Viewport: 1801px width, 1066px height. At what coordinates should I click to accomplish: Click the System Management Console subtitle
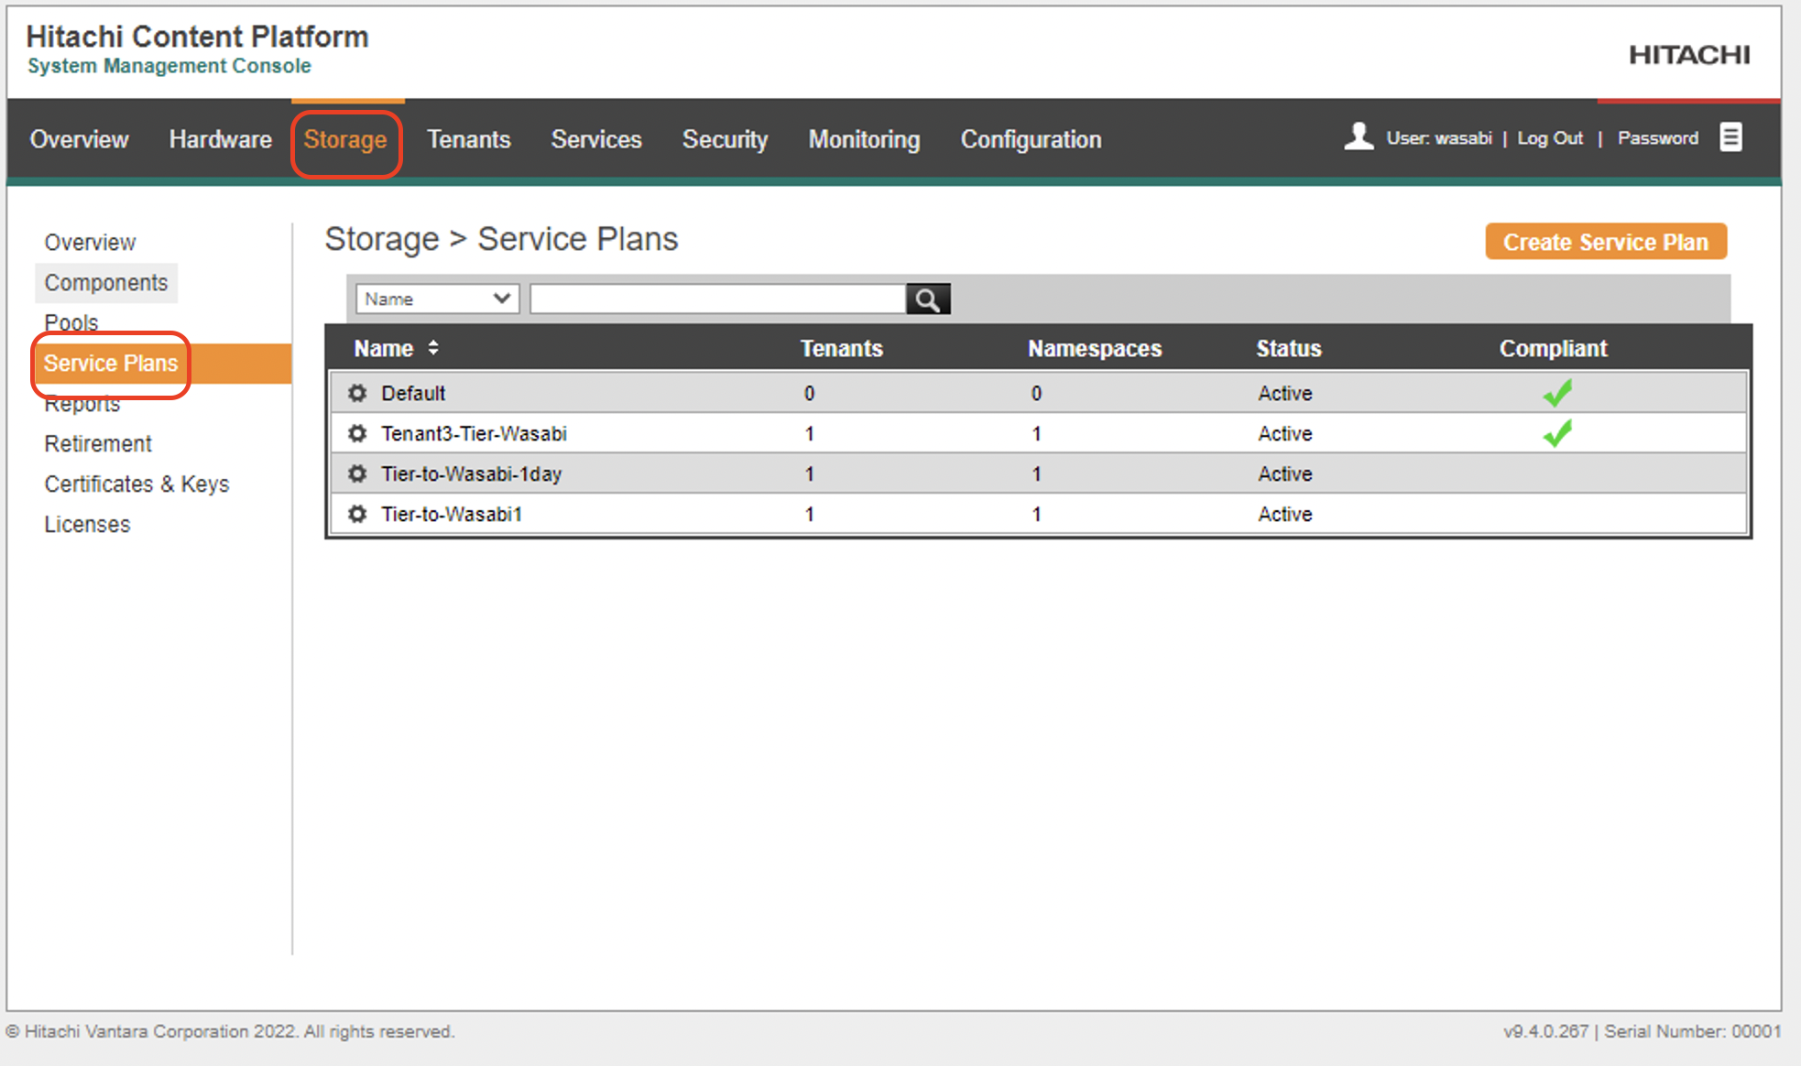click(x=169, y=66)
